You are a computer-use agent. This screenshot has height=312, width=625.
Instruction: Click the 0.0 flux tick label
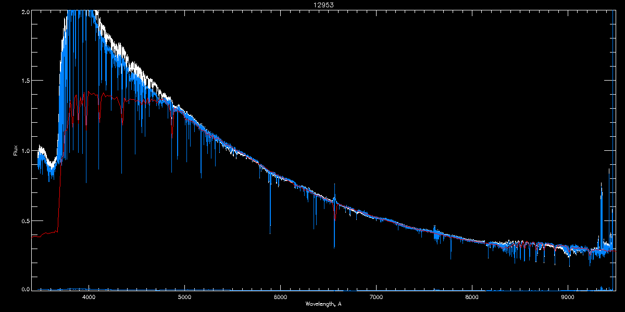(24, 289)
